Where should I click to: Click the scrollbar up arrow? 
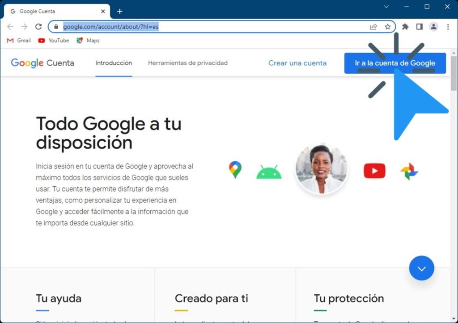pos(454,53)
